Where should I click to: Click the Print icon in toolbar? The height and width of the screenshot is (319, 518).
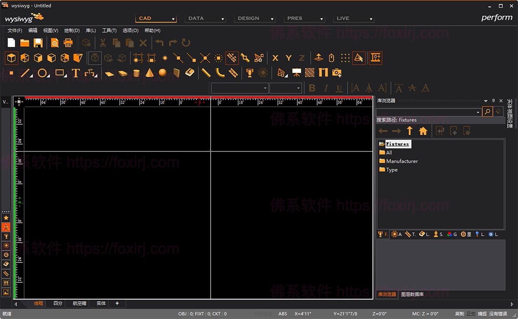click(x=68, y=43)
